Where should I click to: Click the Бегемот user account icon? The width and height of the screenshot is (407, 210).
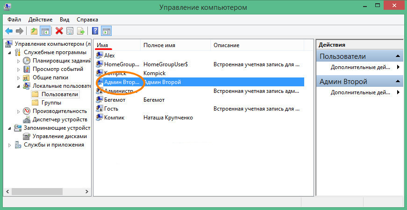(x=100, y=100)
